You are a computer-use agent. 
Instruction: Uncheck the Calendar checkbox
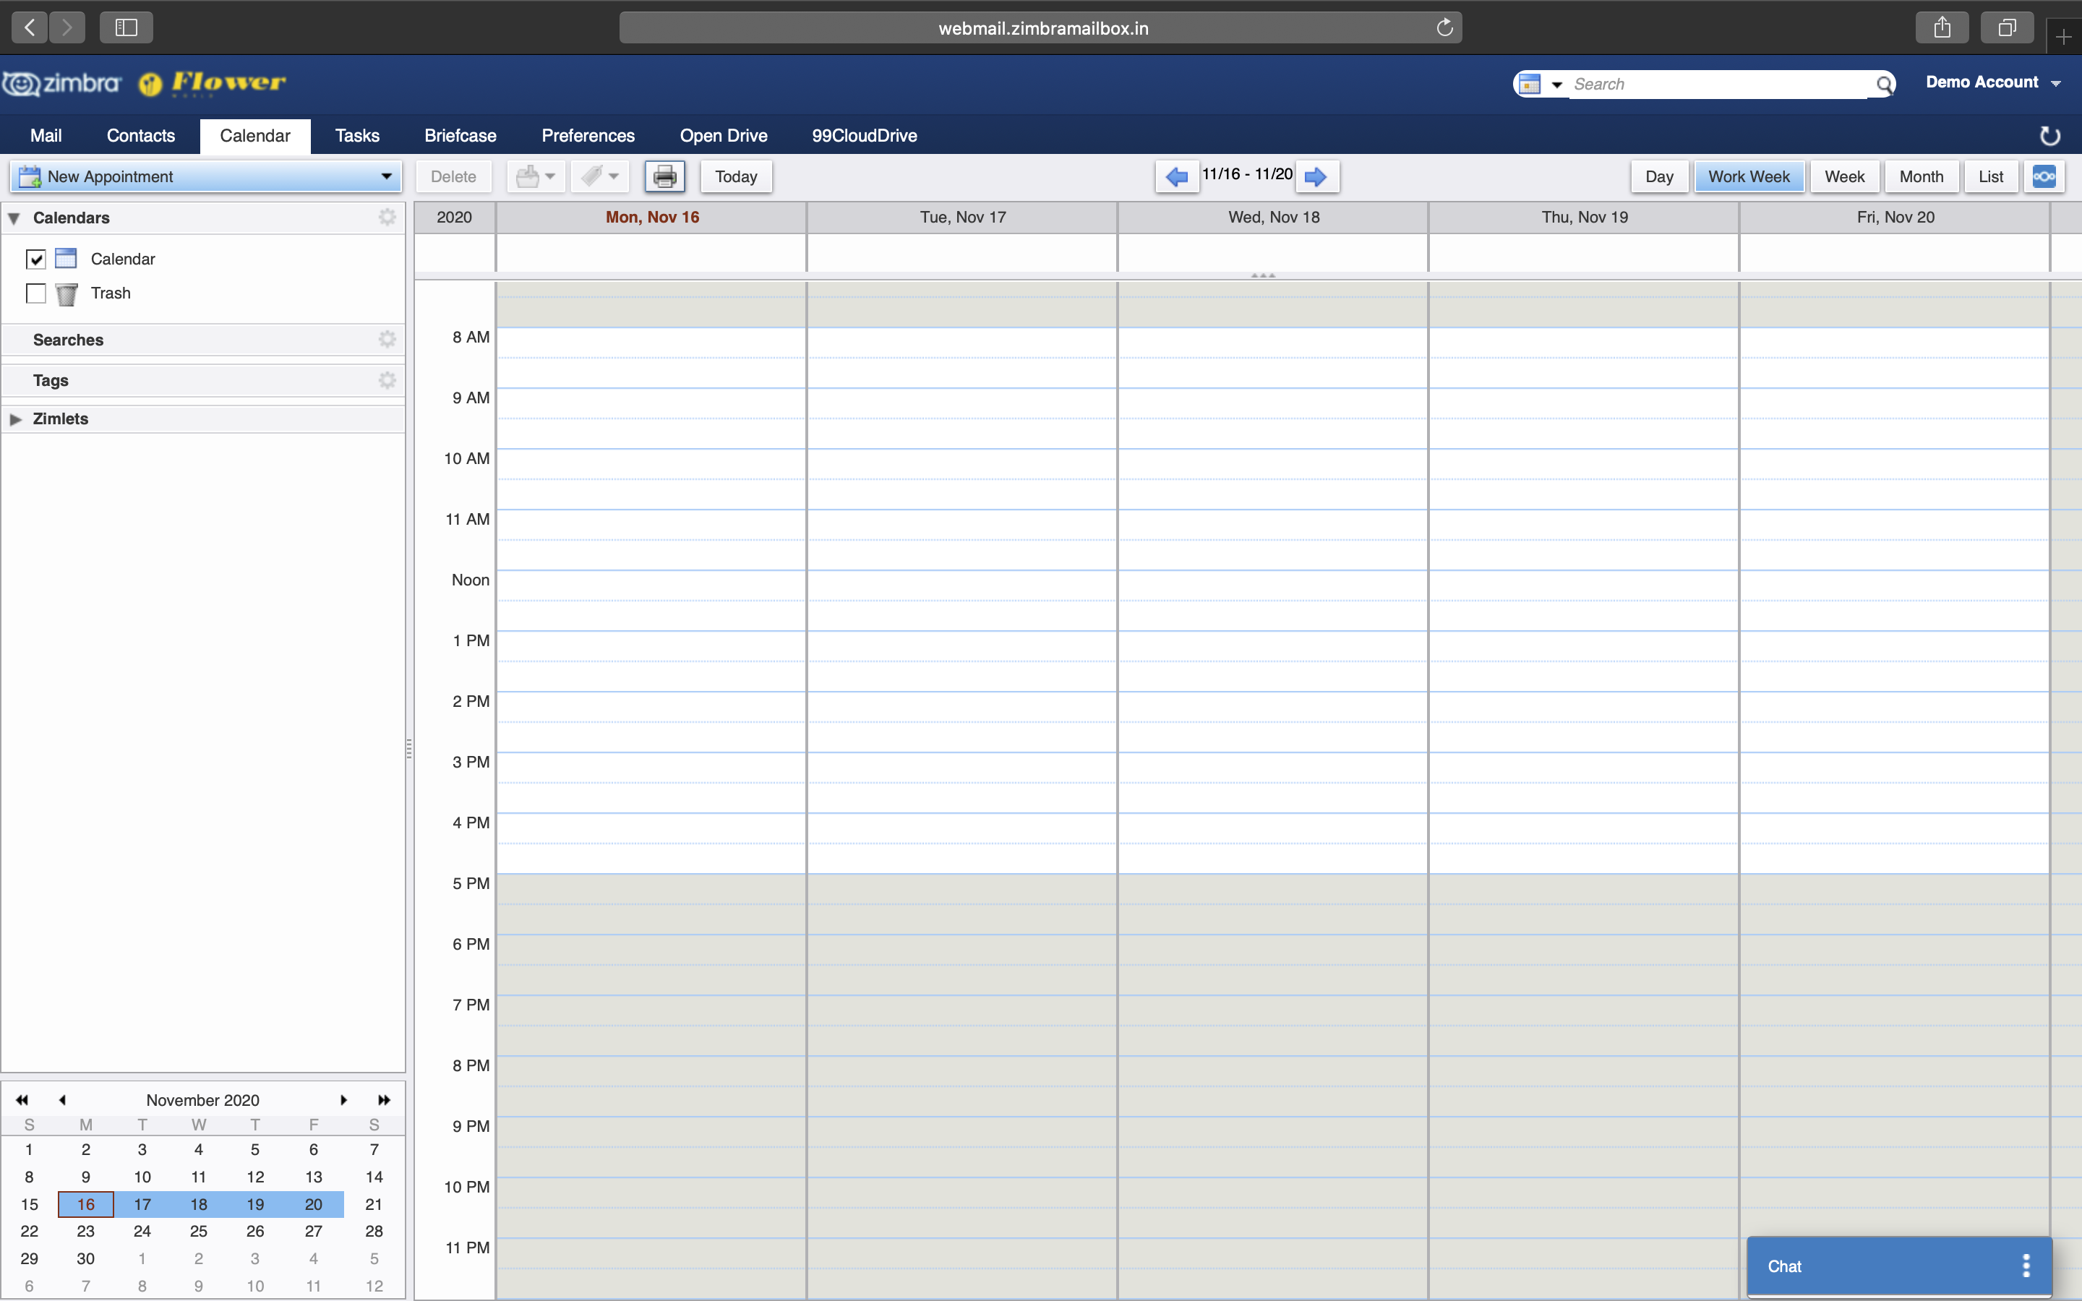click(x=36, y=259)
